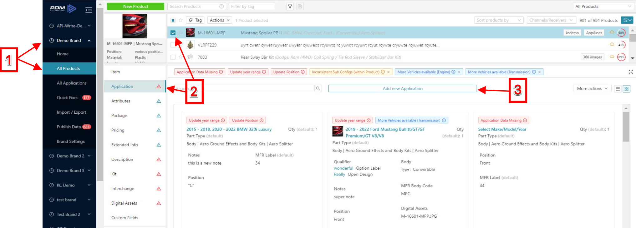Screen dimensions: 636x228
Task: Click the 89% completeness circle on 7883 row
Action: click(x=621, y=57)
